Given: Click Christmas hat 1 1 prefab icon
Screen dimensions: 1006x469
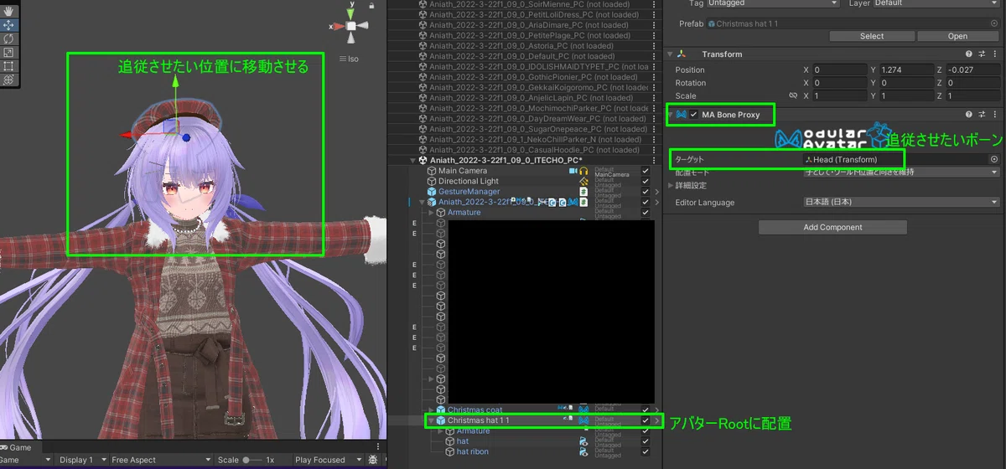Looking at the screenshot, I should [x=439, y=420].
